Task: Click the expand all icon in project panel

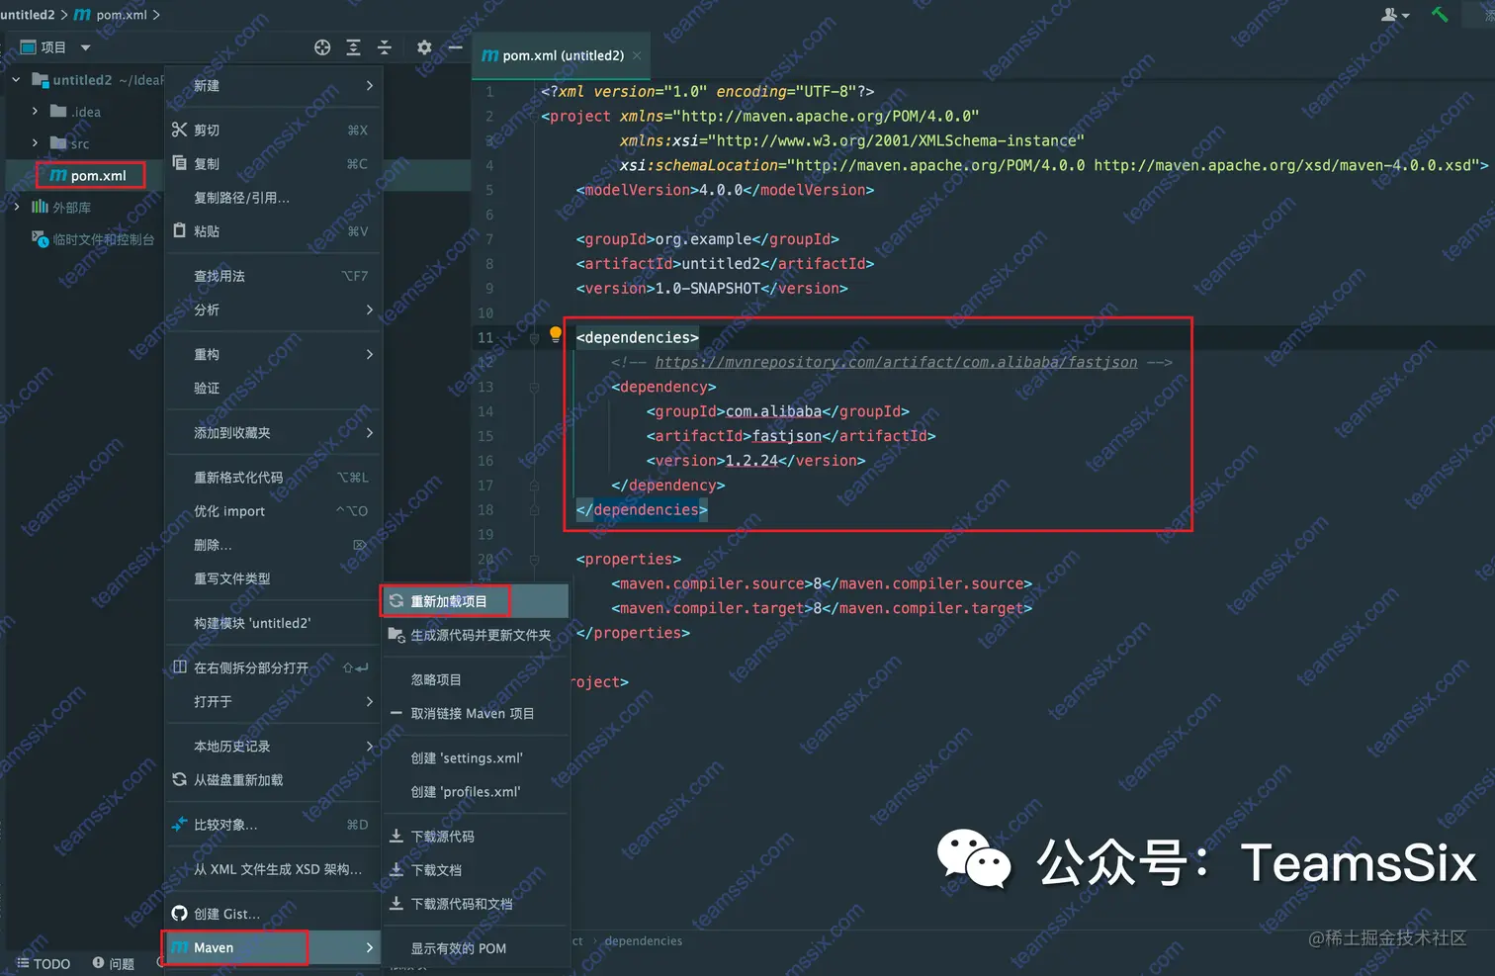Action: coord(353,47)
